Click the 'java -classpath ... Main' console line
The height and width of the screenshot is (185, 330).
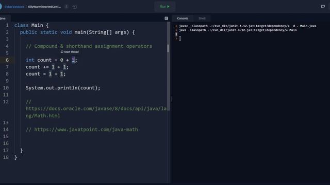pyautogui.click(x=238, y=30)
